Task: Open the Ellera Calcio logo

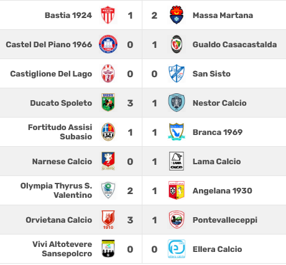Action: point(177,249)
